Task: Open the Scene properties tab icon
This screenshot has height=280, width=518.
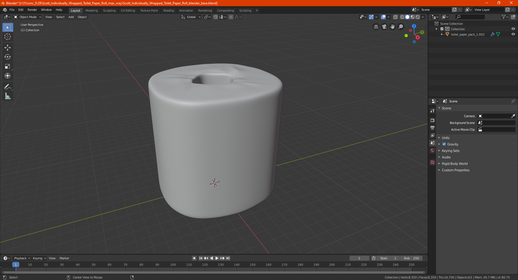Action: pos(432,143)
